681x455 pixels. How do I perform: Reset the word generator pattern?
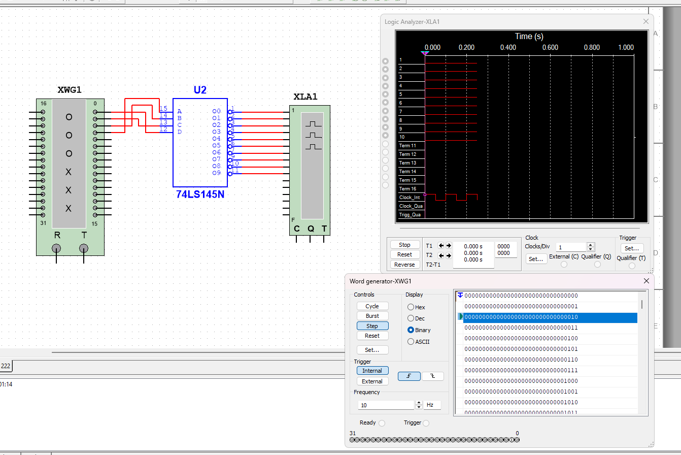coord(372,336)
